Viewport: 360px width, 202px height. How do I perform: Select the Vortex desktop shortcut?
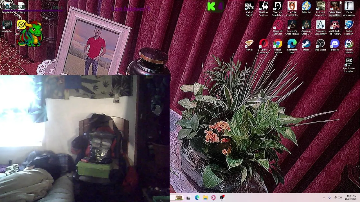click(249, 45)
